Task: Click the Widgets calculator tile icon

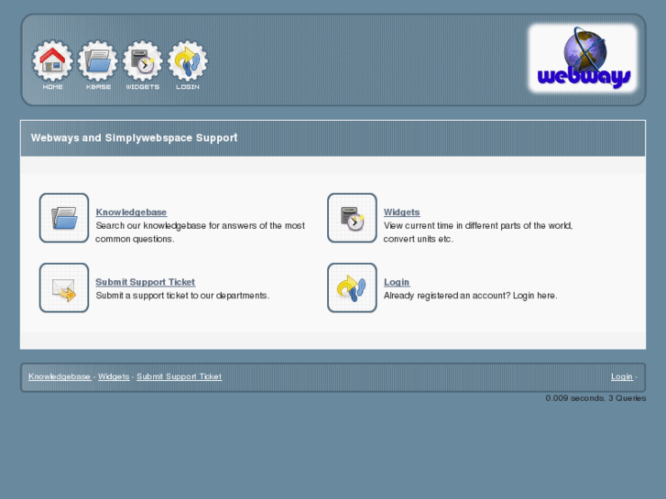Action: pos(352,218)
